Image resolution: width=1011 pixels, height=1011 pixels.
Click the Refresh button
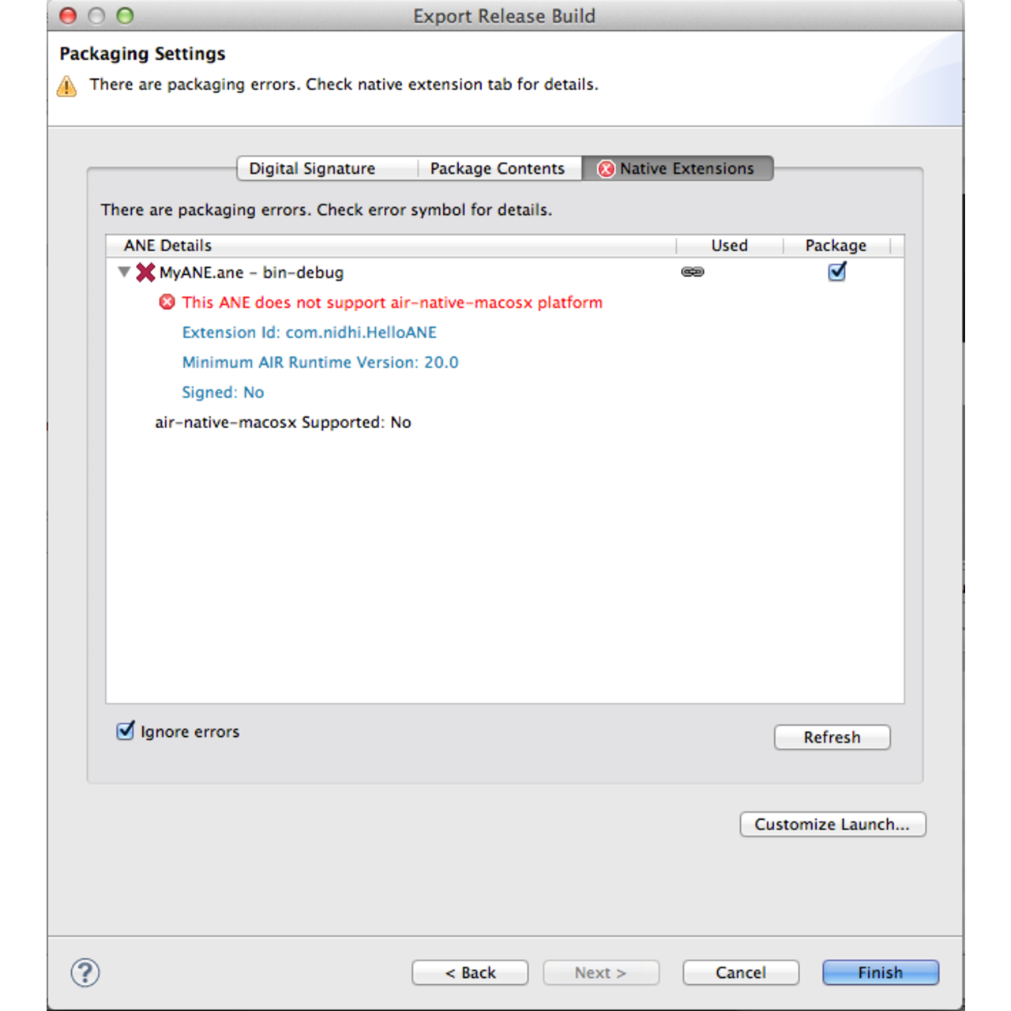tap(832, 737)
